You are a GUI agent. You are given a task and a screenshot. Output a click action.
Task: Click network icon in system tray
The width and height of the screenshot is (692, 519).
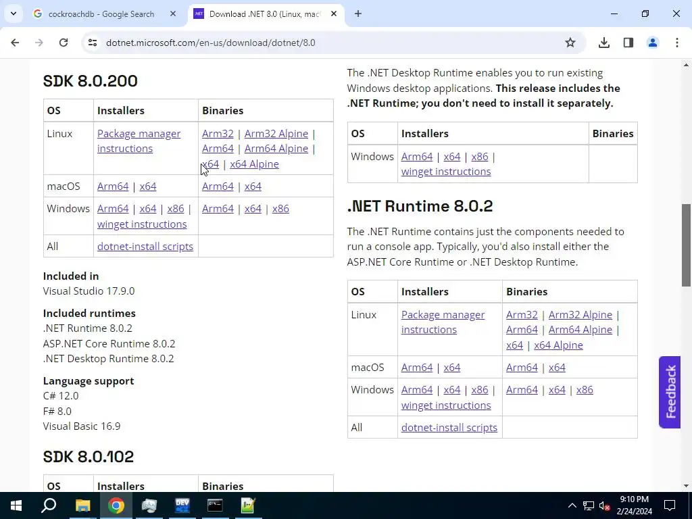589,505
